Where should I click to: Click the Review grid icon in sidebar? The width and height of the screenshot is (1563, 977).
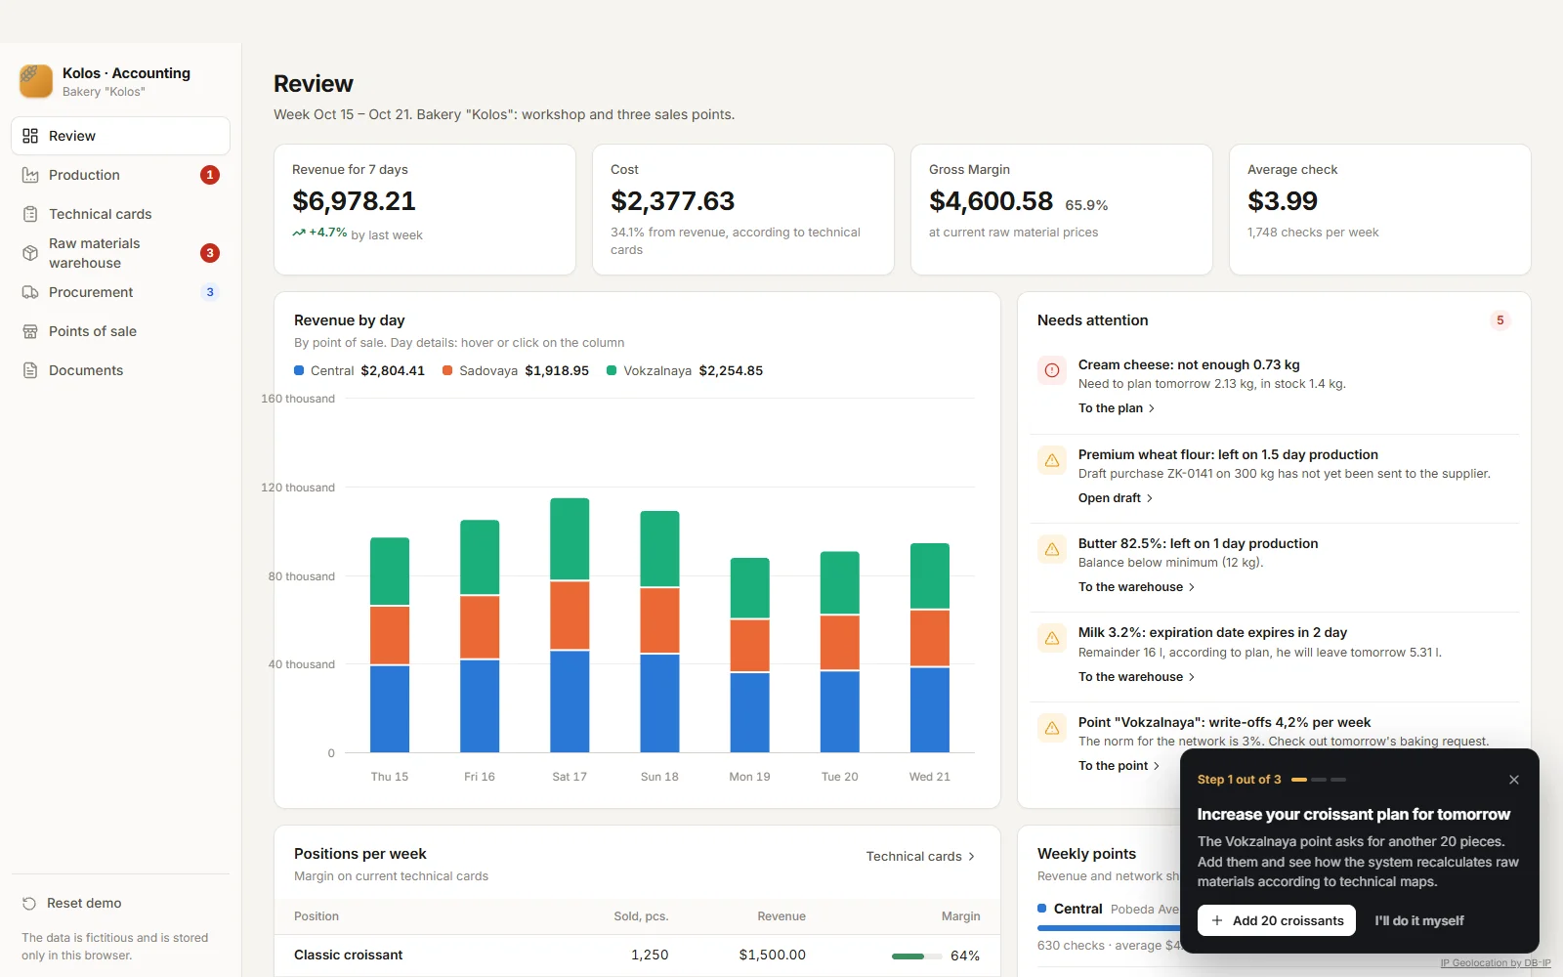(x=30, y=136)
